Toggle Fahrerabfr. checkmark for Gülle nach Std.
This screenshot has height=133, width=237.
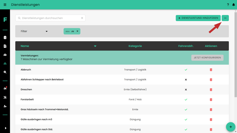[x=186, y=129]
